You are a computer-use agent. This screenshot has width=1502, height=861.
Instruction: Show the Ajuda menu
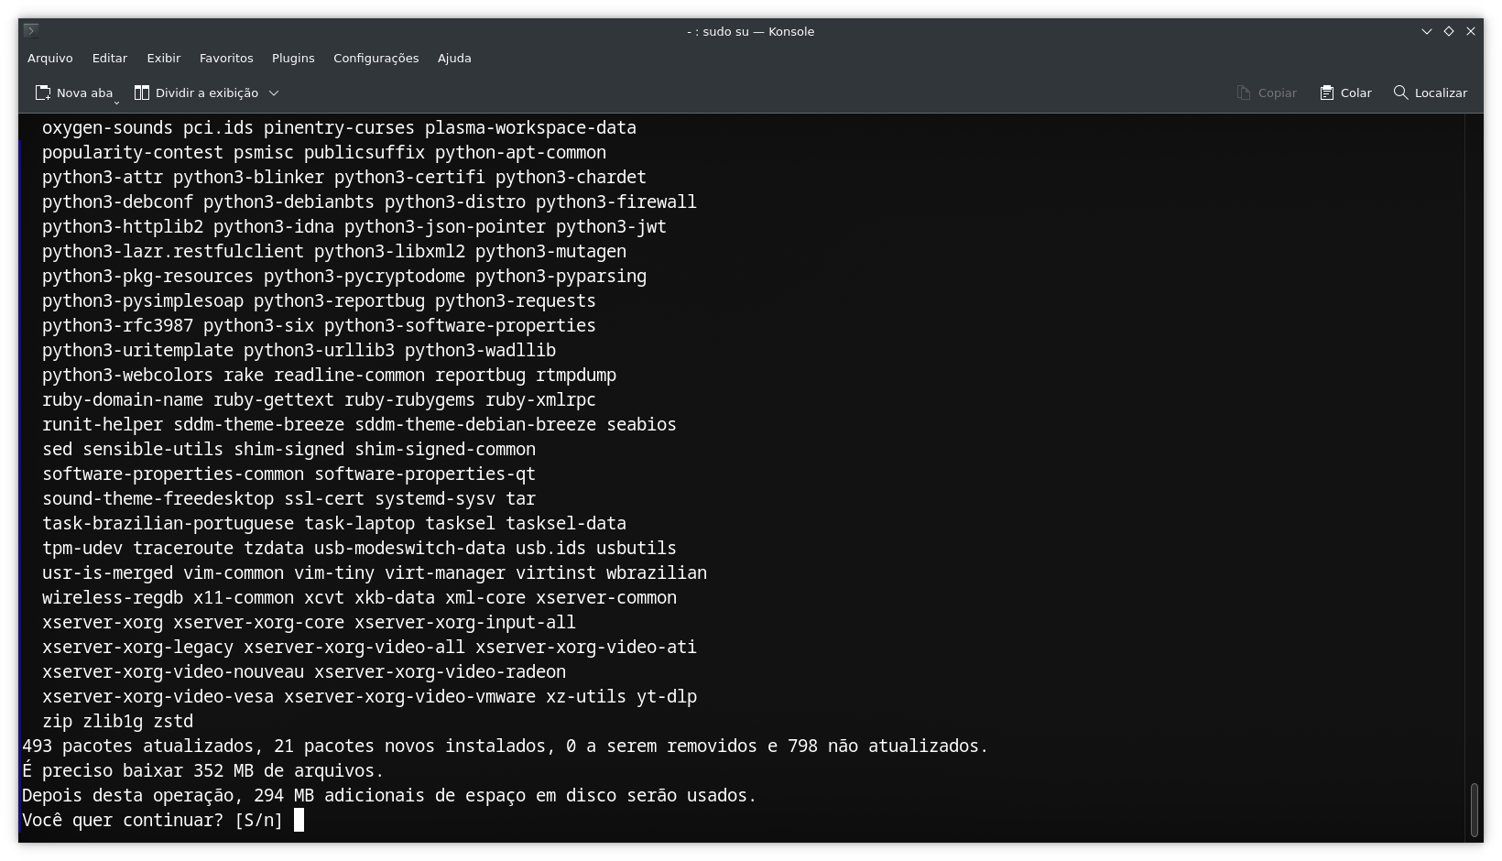click(454, 58)
